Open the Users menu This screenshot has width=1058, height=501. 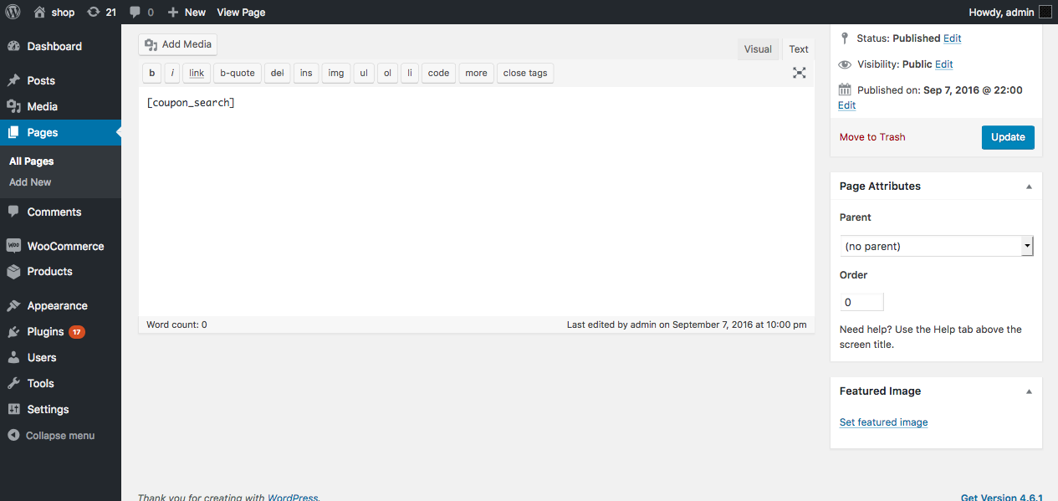click(x=60, y=357)
